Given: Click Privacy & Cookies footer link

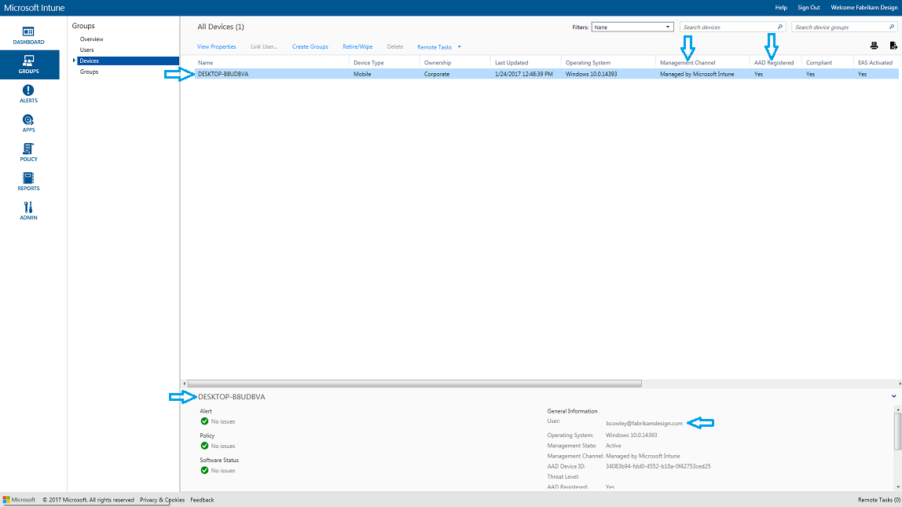Looking at the screenshot, I should point(162,499).
